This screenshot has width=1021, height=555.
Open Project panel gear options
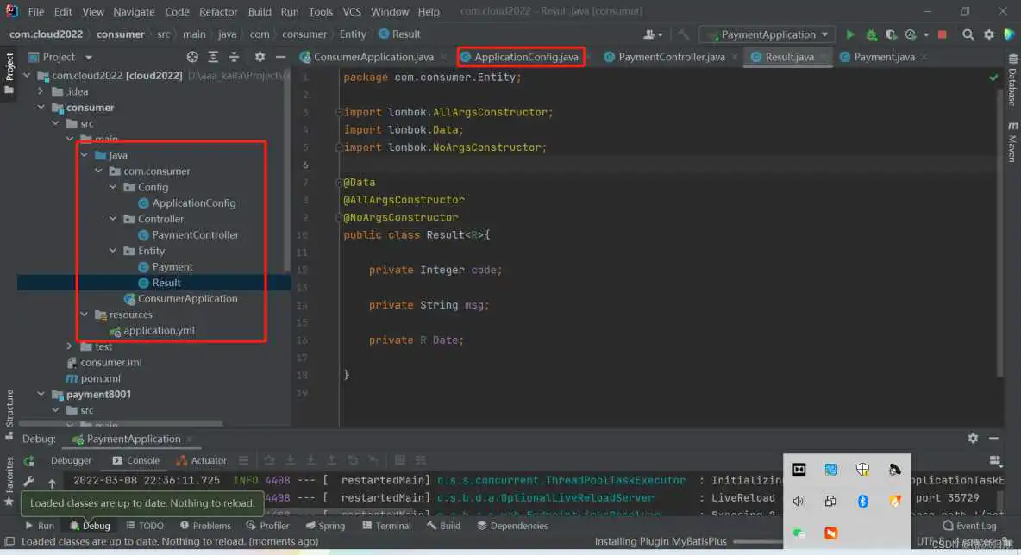click(x=260, y=57)
